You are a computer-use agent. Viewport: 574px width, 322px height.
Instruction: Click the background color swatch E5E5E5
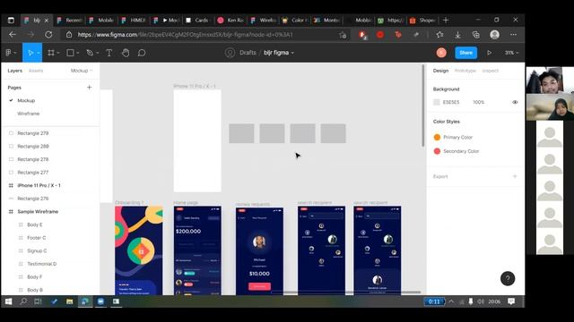[x=437, y=102]
